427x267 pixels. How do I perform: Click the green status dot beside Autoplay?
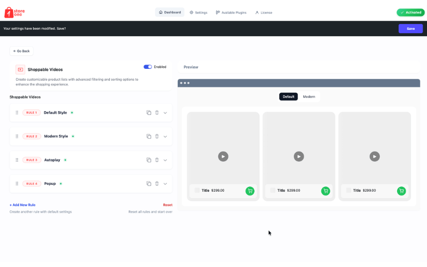click(65, 160)
